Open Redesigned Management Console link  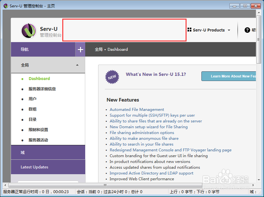coord(170,150)
